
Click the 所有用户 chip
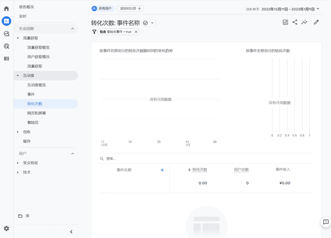(x=103, y=8)
